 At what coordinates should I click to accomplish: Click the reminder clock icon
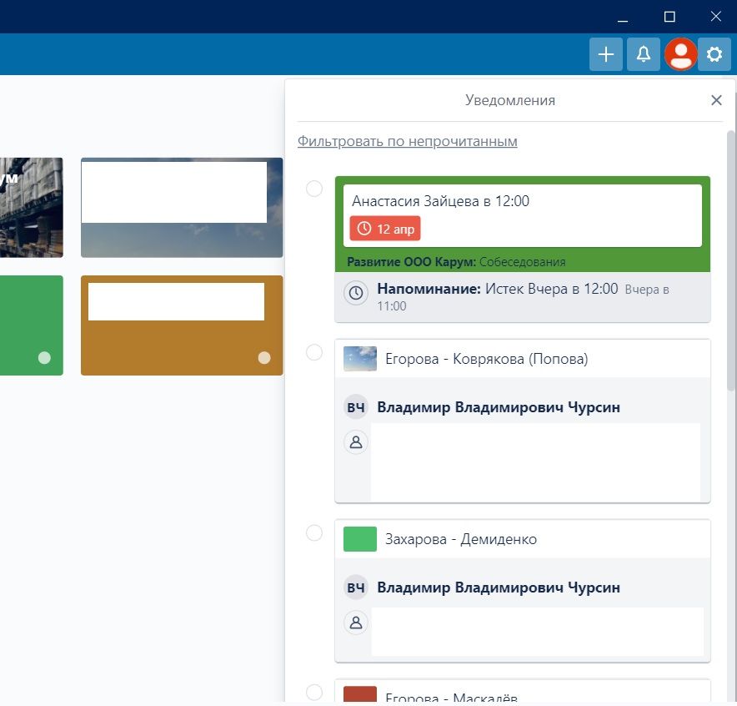point(356,293)
